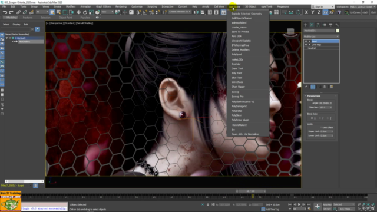Open Key Filters button
Screen dimensions: 377x212
(x=346, y=209)
